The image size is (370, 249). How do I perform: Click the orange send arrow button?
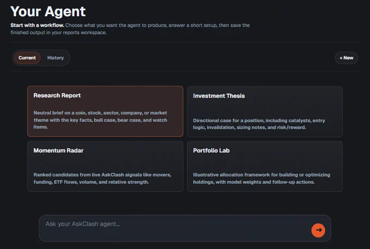(318, 230)
